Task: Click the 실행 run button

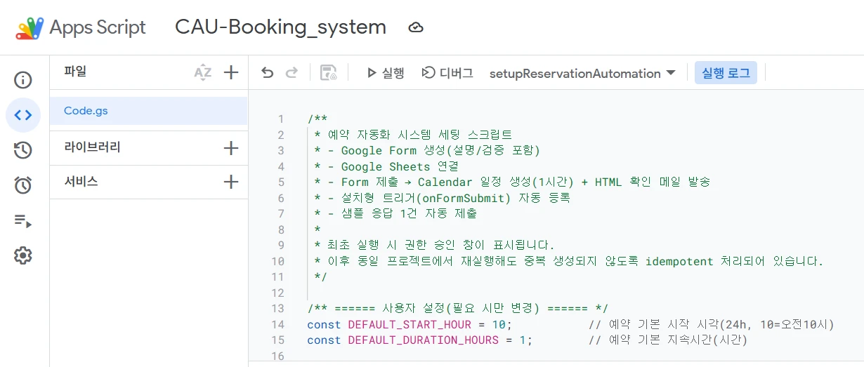Action: point(385,73)
